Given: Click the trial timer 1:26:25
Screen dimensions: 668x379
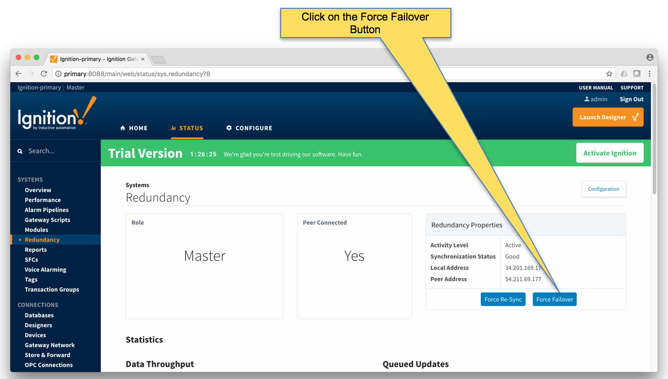Looking at the screenshot, I should tap(203, 154).
